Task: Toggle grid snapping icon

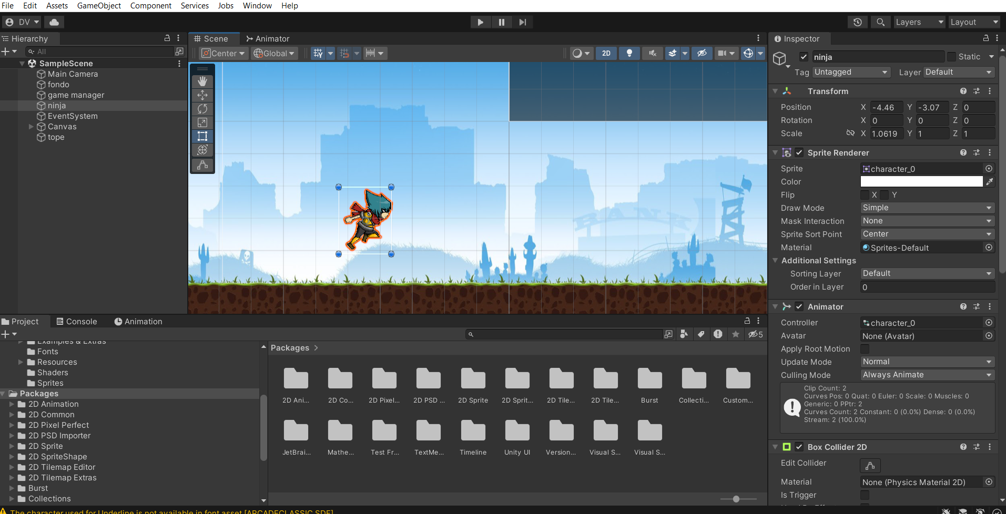Action: [344, 53]
